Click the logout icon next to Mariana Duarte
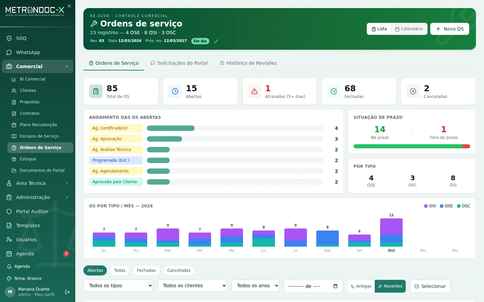 pos(67,292)
